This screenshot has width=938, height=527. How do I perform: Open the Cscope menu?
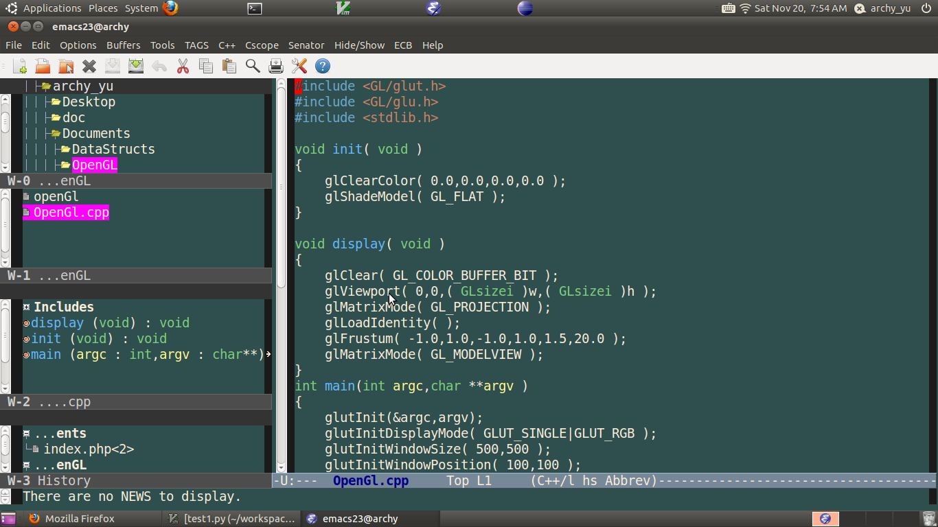(262, 45)
